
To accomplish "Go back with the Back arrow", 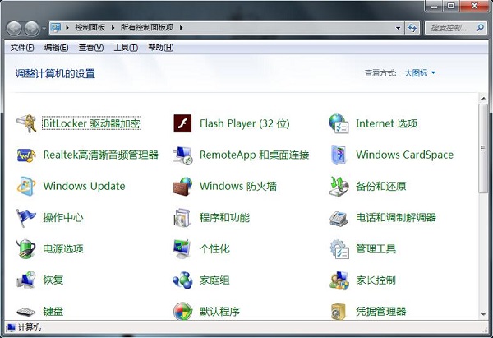I will [x=14, y=28].
